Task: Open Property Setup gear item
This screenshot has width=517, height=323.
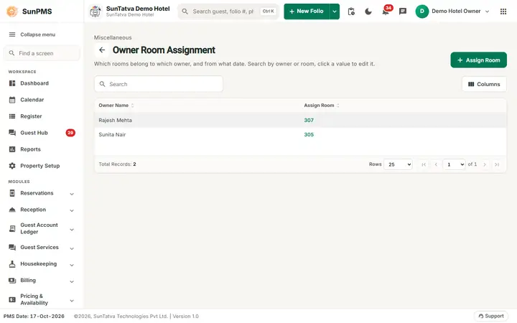Action: click(x=40, y=166)
